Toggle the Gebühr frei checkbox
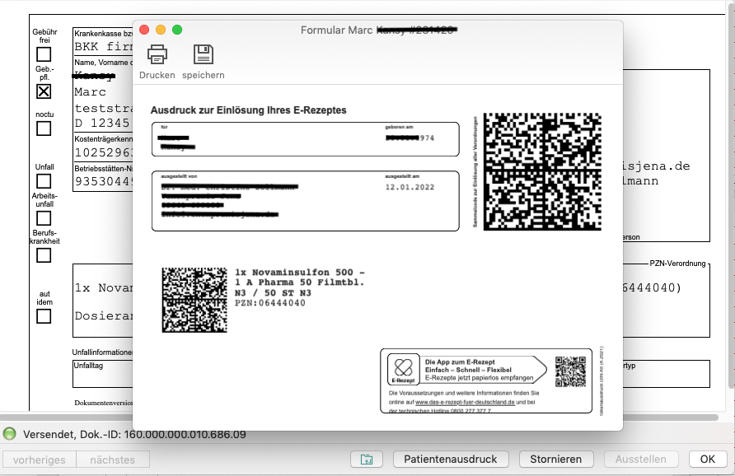 pyautogui.click(x=44, y=54)
